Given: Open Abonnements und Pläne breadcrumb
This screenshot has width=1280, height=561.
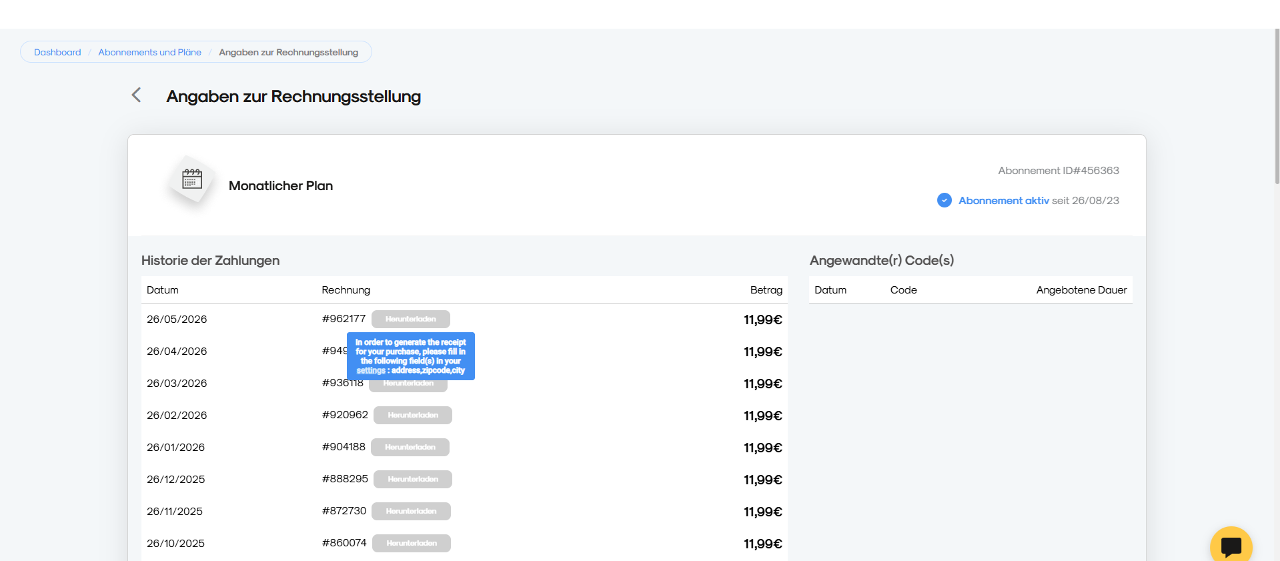Looking at the screenshot, I should (149, 52).
